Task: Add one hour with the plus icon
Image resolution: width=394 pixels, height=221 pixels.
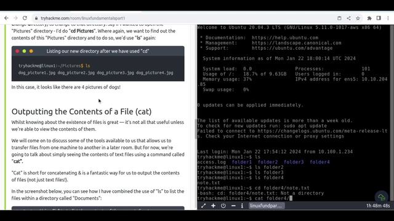Action: [214, 206]
